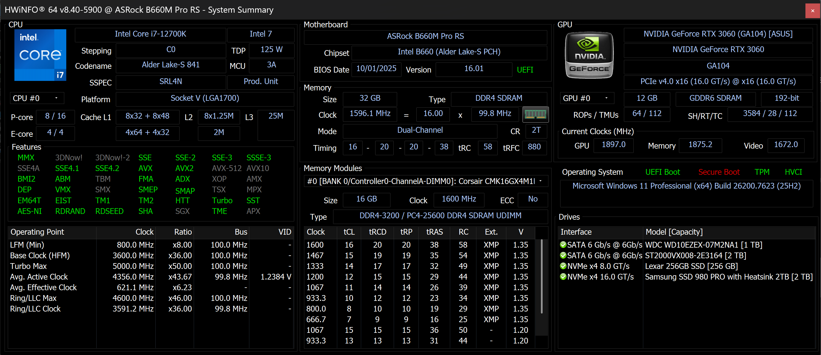
Task: Close the System Summary window
Action: (812, 10)
